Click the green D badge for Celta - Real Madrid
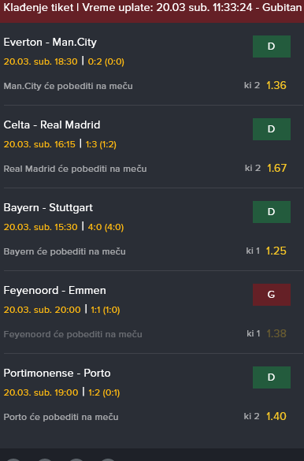 272,129
